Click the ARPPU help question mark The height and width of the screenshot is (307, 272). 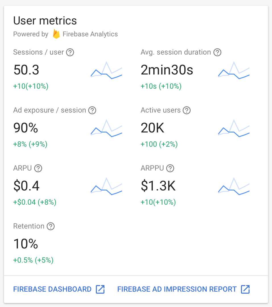pos(170,168)
